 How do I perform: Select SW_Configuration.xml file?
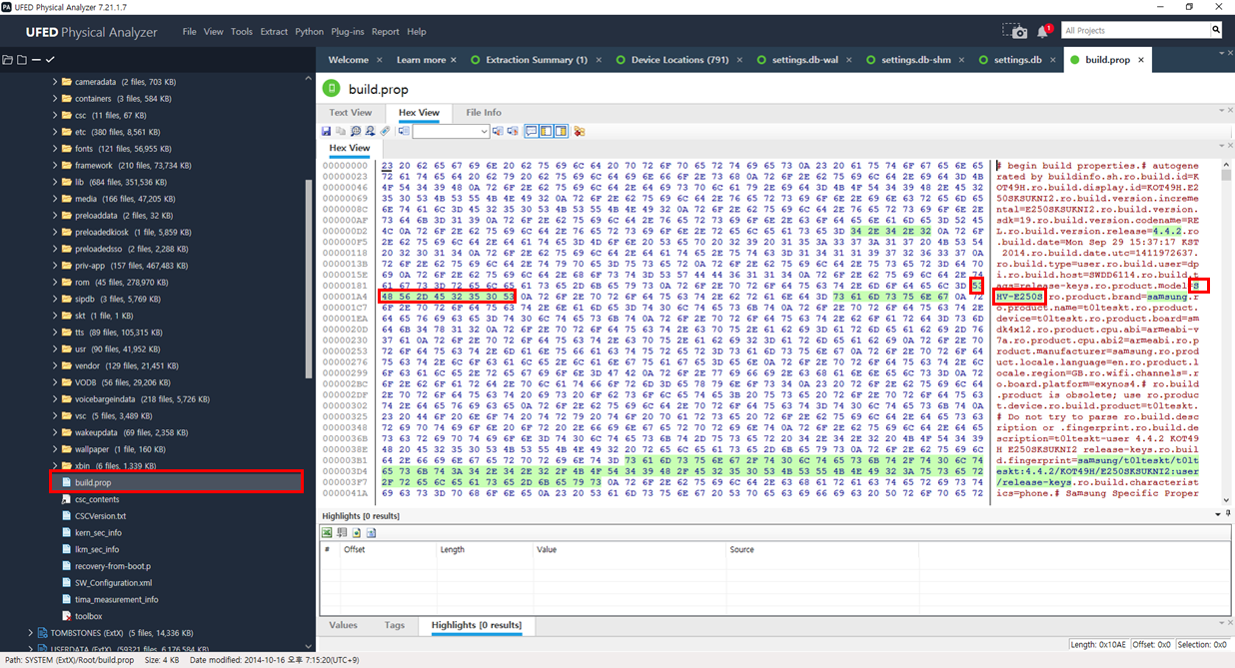click(x=113, y=582)
